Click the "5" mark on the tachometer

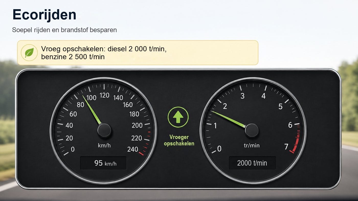[x=281, y=107]
